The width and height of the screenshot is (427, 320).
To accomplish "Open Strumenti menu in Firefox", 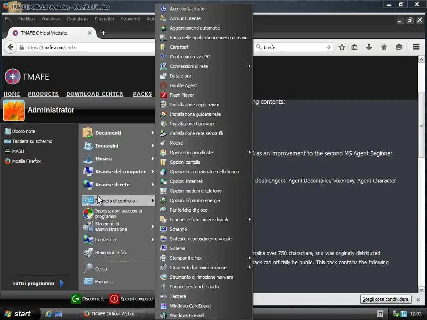I will coord(130,19).
